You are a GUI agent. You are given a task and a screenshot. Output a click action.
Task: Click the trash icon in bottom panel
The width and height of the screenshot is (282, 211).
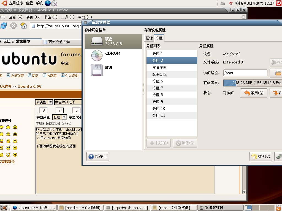(x=279, y=208)
